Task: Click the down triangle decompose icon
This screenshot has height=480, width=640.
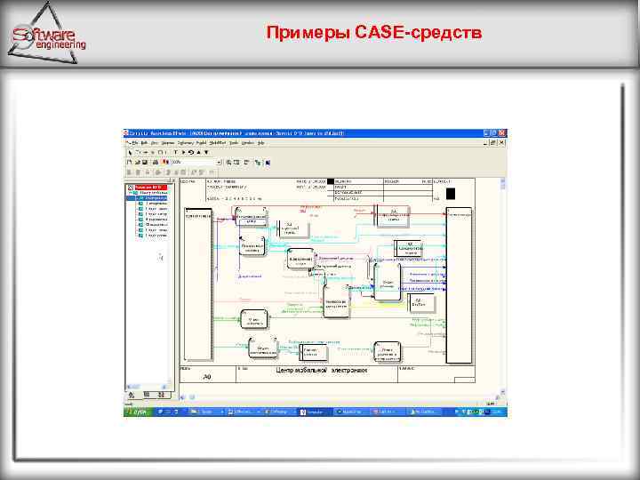Action: [206, 152]
